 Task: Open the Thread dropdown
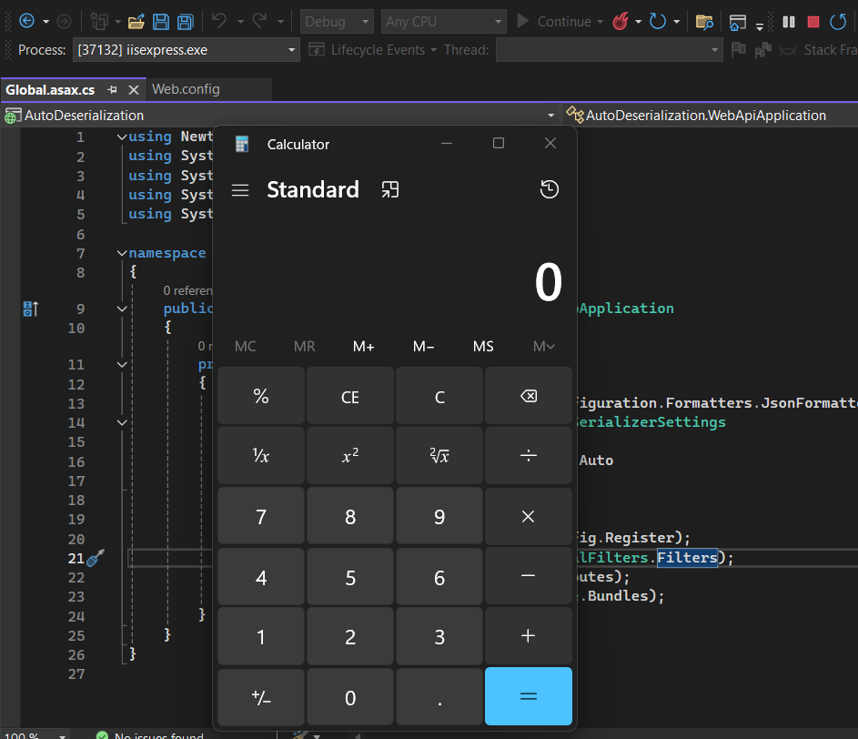[x=609, y=50]
